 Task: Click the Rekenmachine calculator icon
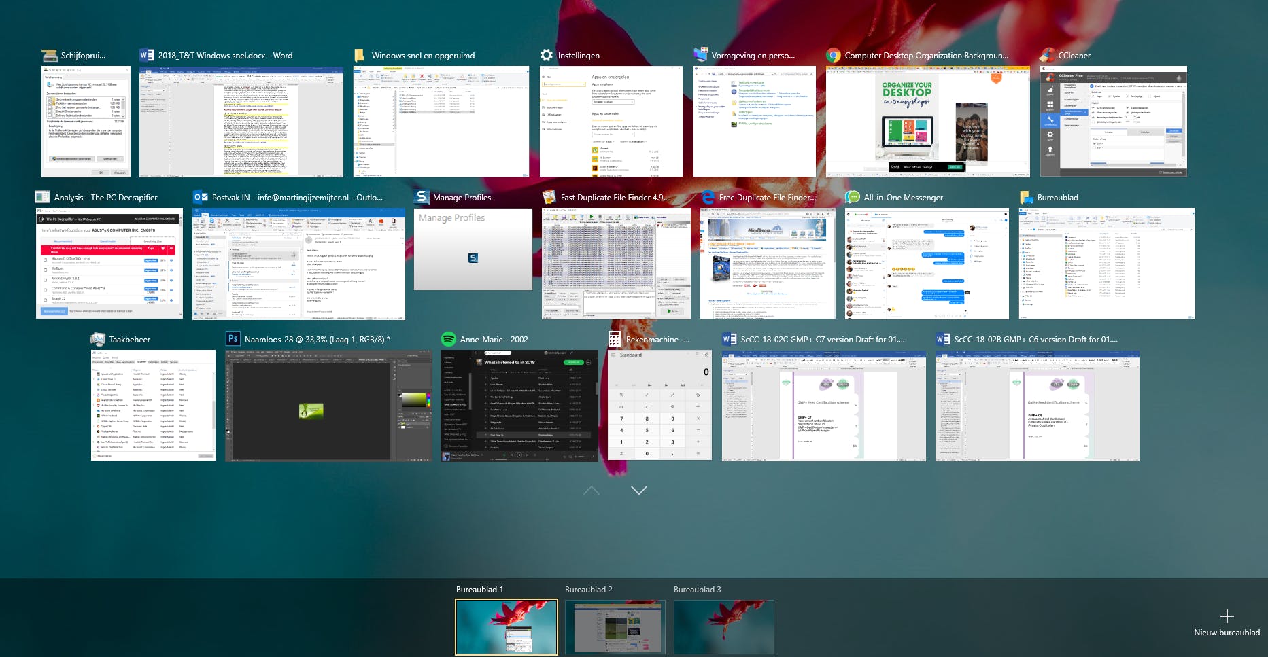click(615, 340)
